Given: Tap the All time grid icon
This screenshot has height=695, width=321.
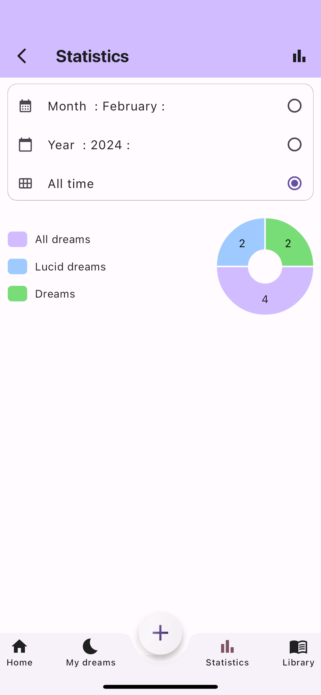Looking at the screenshot, I should (25, 183).
